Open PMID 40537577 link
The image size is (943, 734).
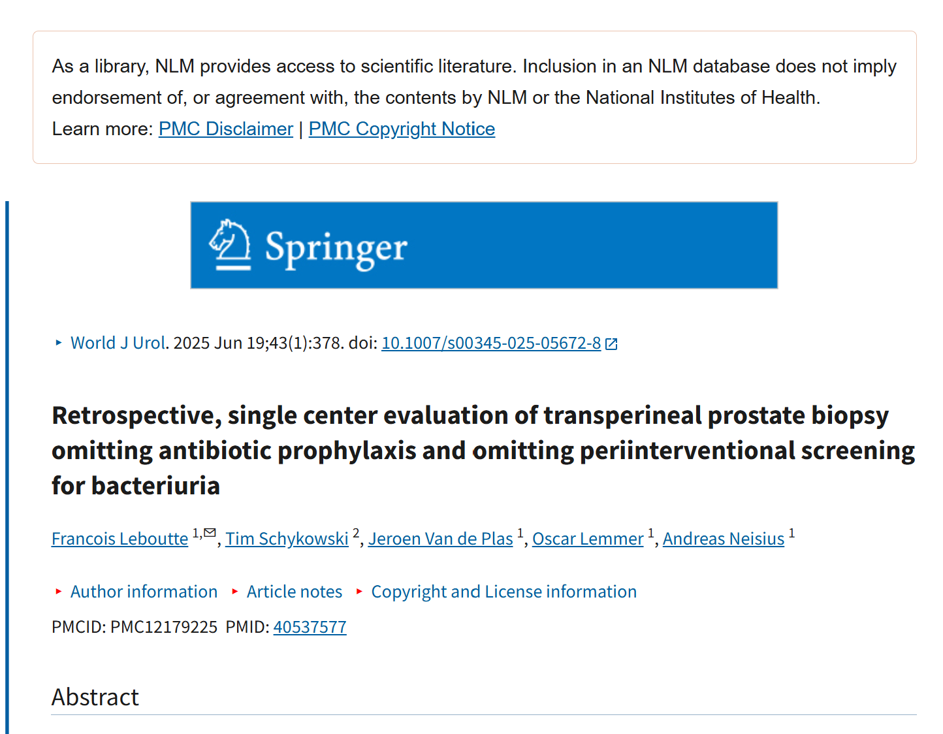(x=310, y=627)
